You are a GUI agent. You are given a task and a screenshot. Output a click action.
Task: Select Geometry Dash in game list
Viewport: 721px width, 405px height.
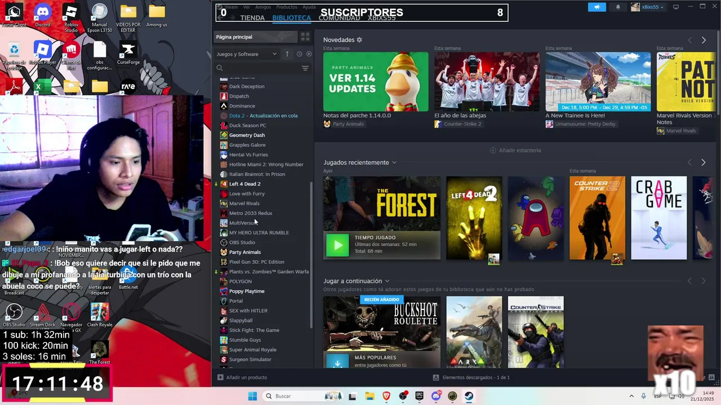247,135
